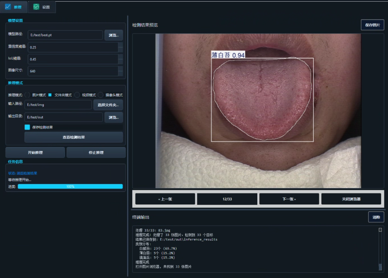Click the 100% progress bar

tap(70, 187)
